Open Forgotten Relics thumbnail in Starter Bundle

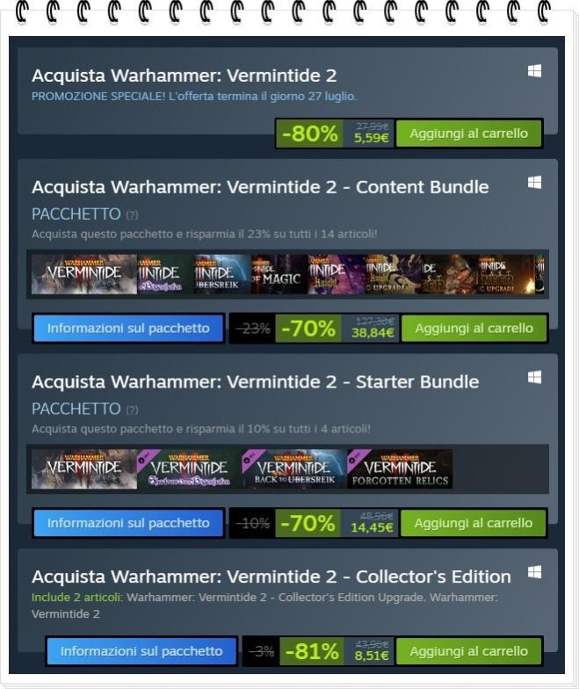coord(400,469)
